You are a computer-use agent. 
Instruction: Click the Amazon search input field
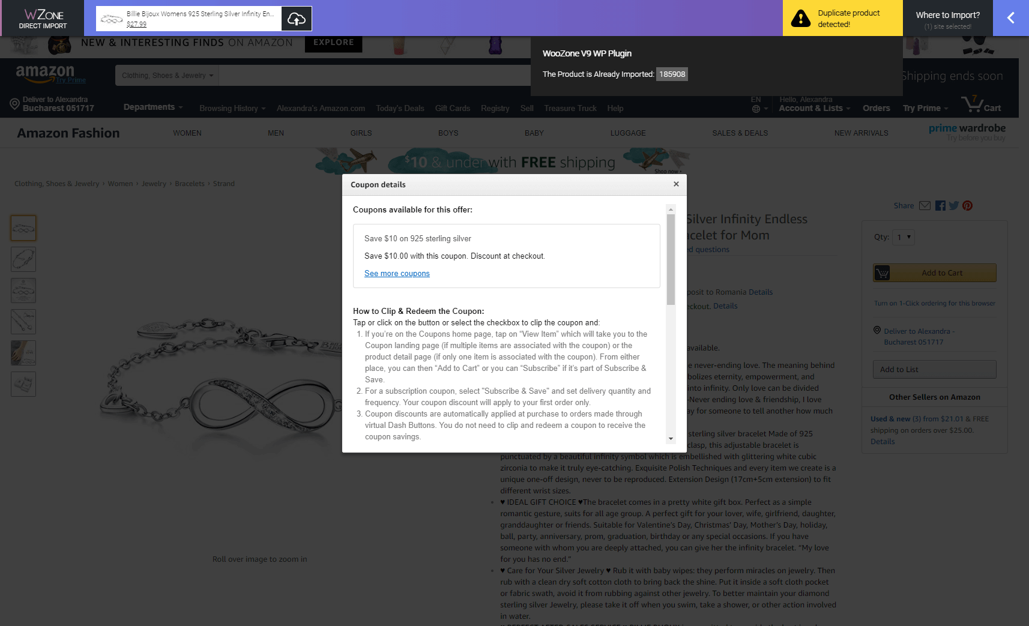click(x=375, y=76)
